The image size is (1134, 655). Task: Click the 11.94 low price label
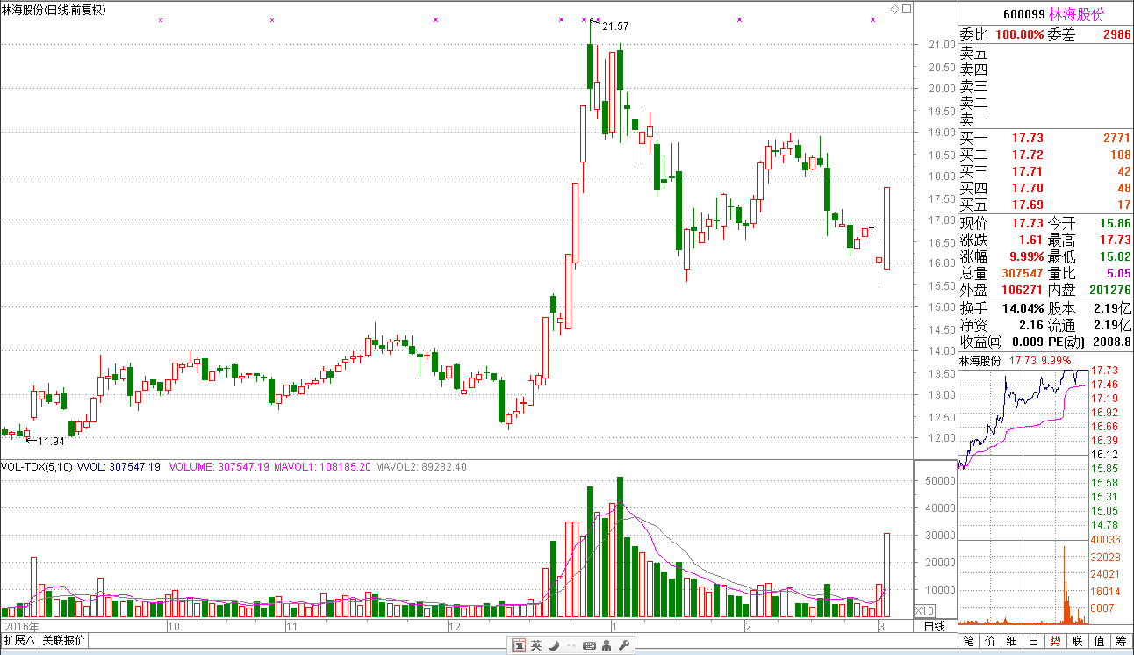tap(51, 441)
